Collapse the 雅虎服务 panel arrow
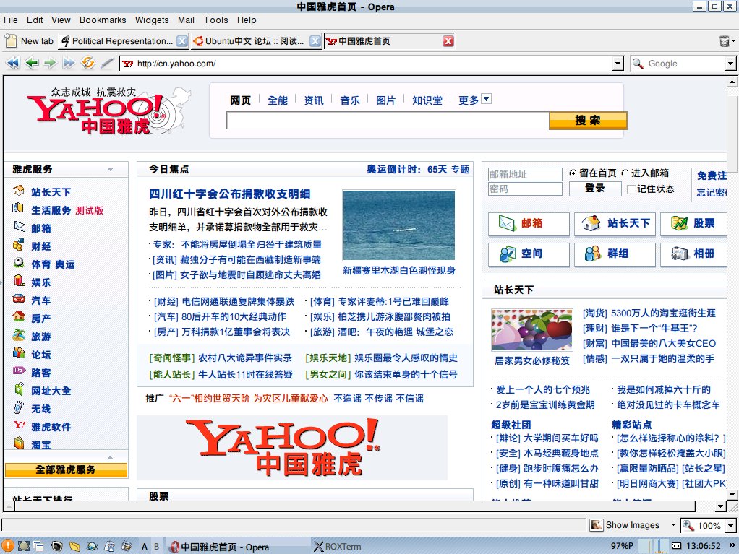Screen dimensions: 739x554 pos(111,170)
